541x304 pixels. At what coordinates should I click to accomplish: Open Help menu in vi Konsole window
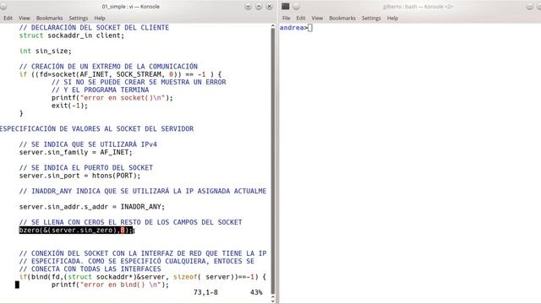click(100, 19)
